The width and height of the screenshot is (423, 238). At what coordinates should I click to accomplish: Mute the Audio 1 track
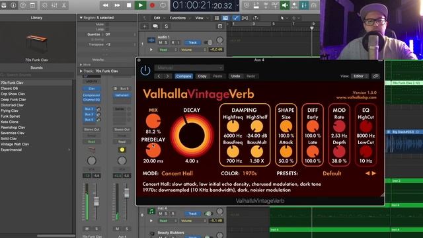161,42
